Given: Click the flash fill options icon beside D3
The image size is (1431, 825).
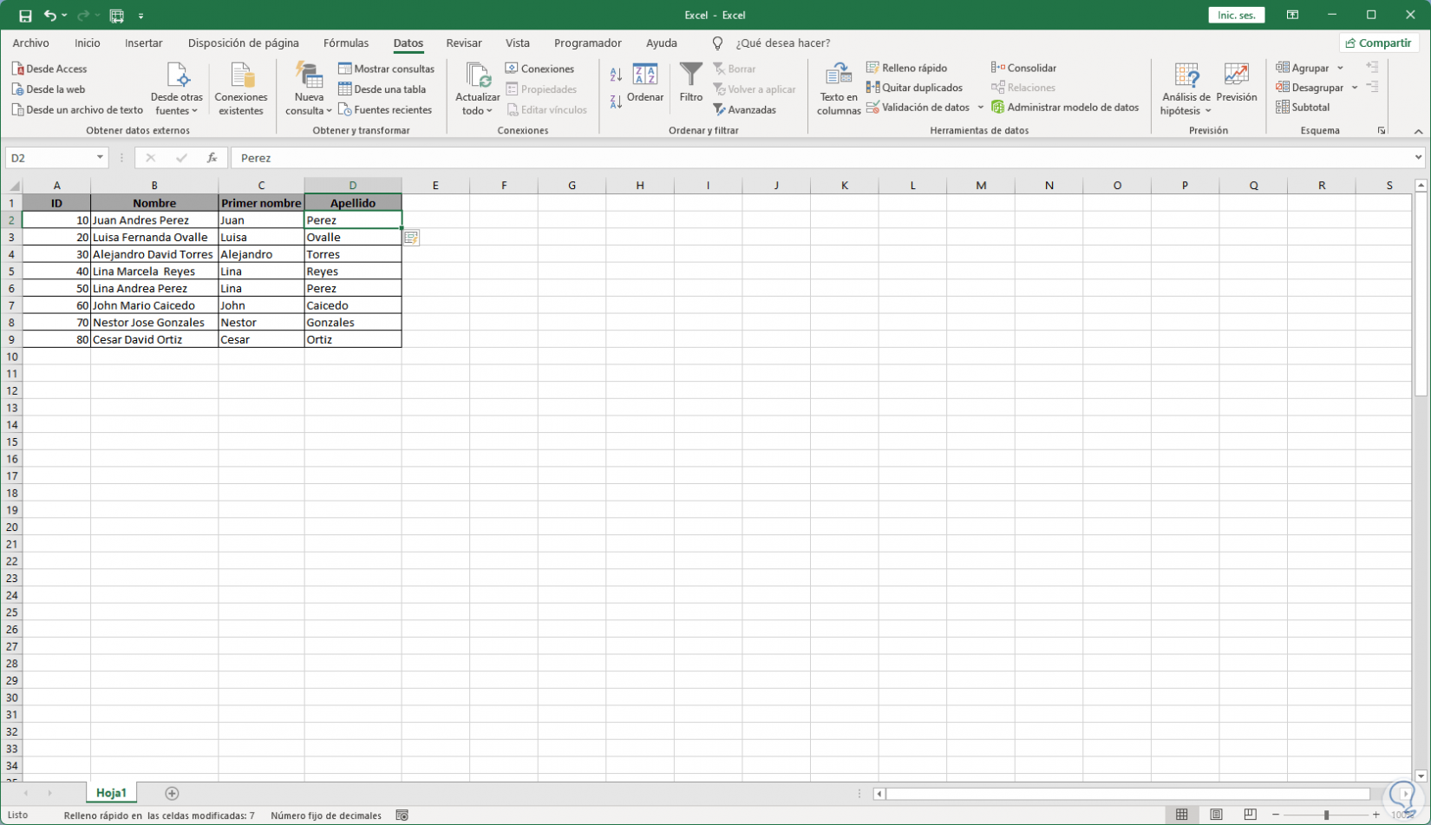Looking at the screenshot, I should pos(411,238).
